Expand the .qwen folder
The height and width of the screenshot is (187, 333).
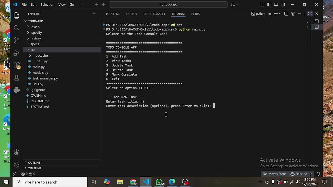click(28, 27)
